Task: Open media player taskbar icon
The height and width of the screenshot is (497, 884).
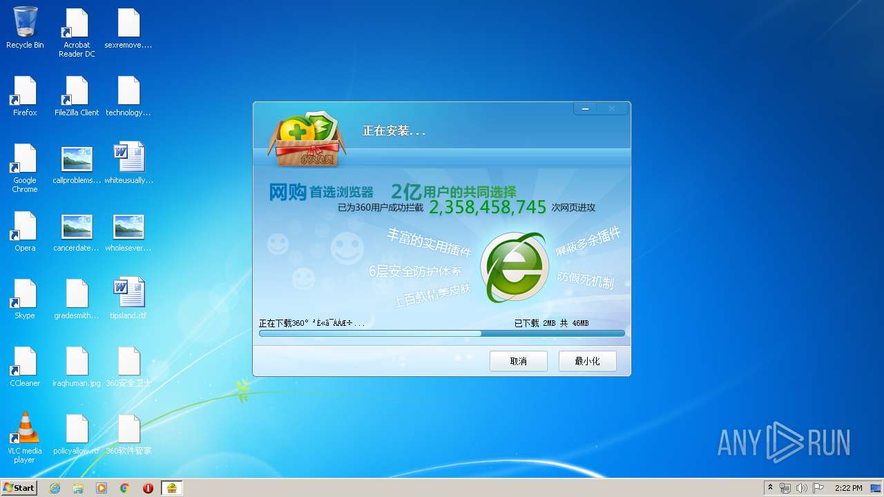Action: click(102, 488)
